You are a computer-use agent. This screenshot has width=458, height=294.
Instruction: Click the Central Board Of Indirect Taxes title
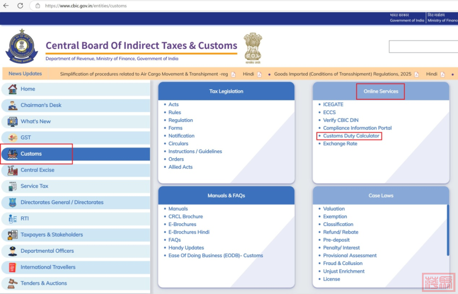[x=141, y=45]
